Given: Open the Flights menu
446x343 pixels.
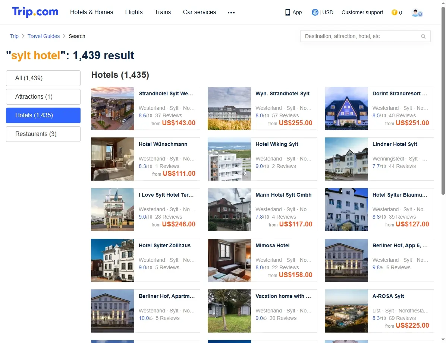Looking at the screenshot, I should (134, 12).
